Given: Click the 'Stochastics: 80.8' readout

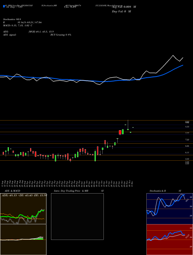Looking at the screenshot, I should (13, 19).
